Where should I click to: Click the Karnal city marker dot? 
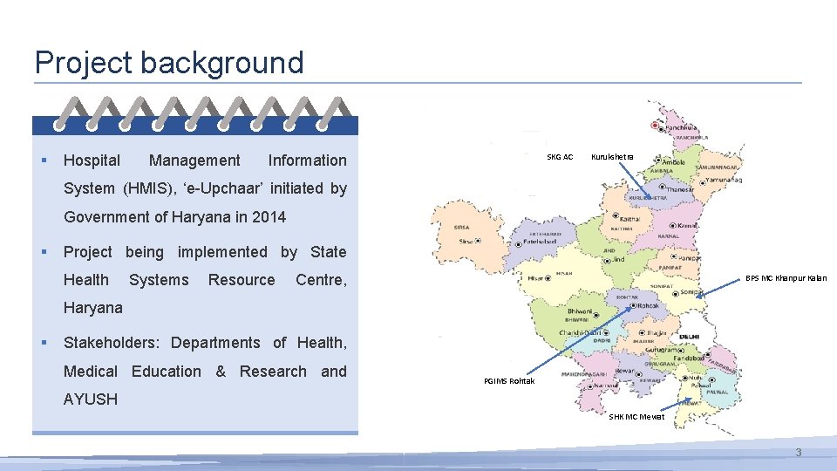[673, 226]
